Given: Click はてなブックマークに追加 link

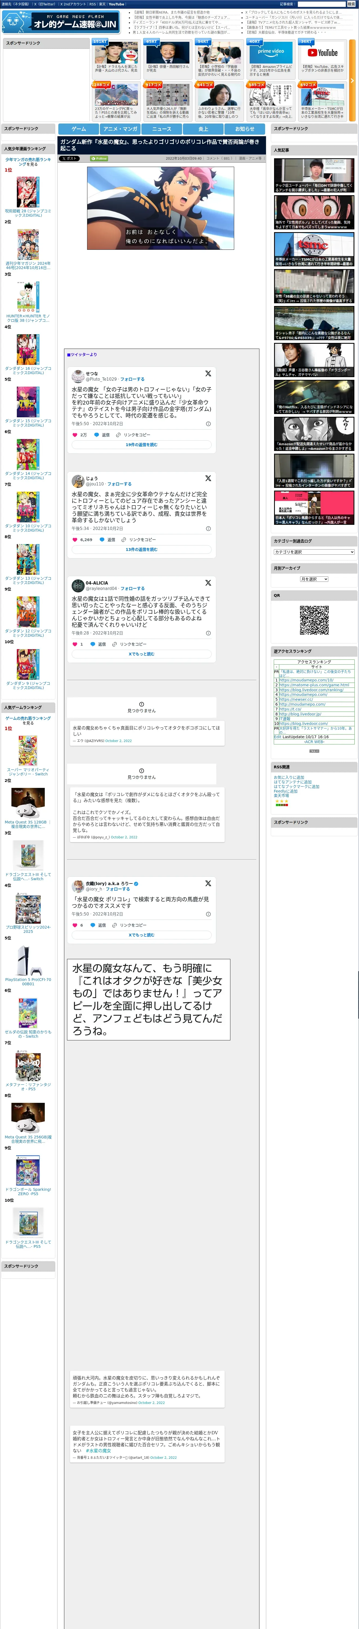Looking at the screenshot, I should [296, 787].
